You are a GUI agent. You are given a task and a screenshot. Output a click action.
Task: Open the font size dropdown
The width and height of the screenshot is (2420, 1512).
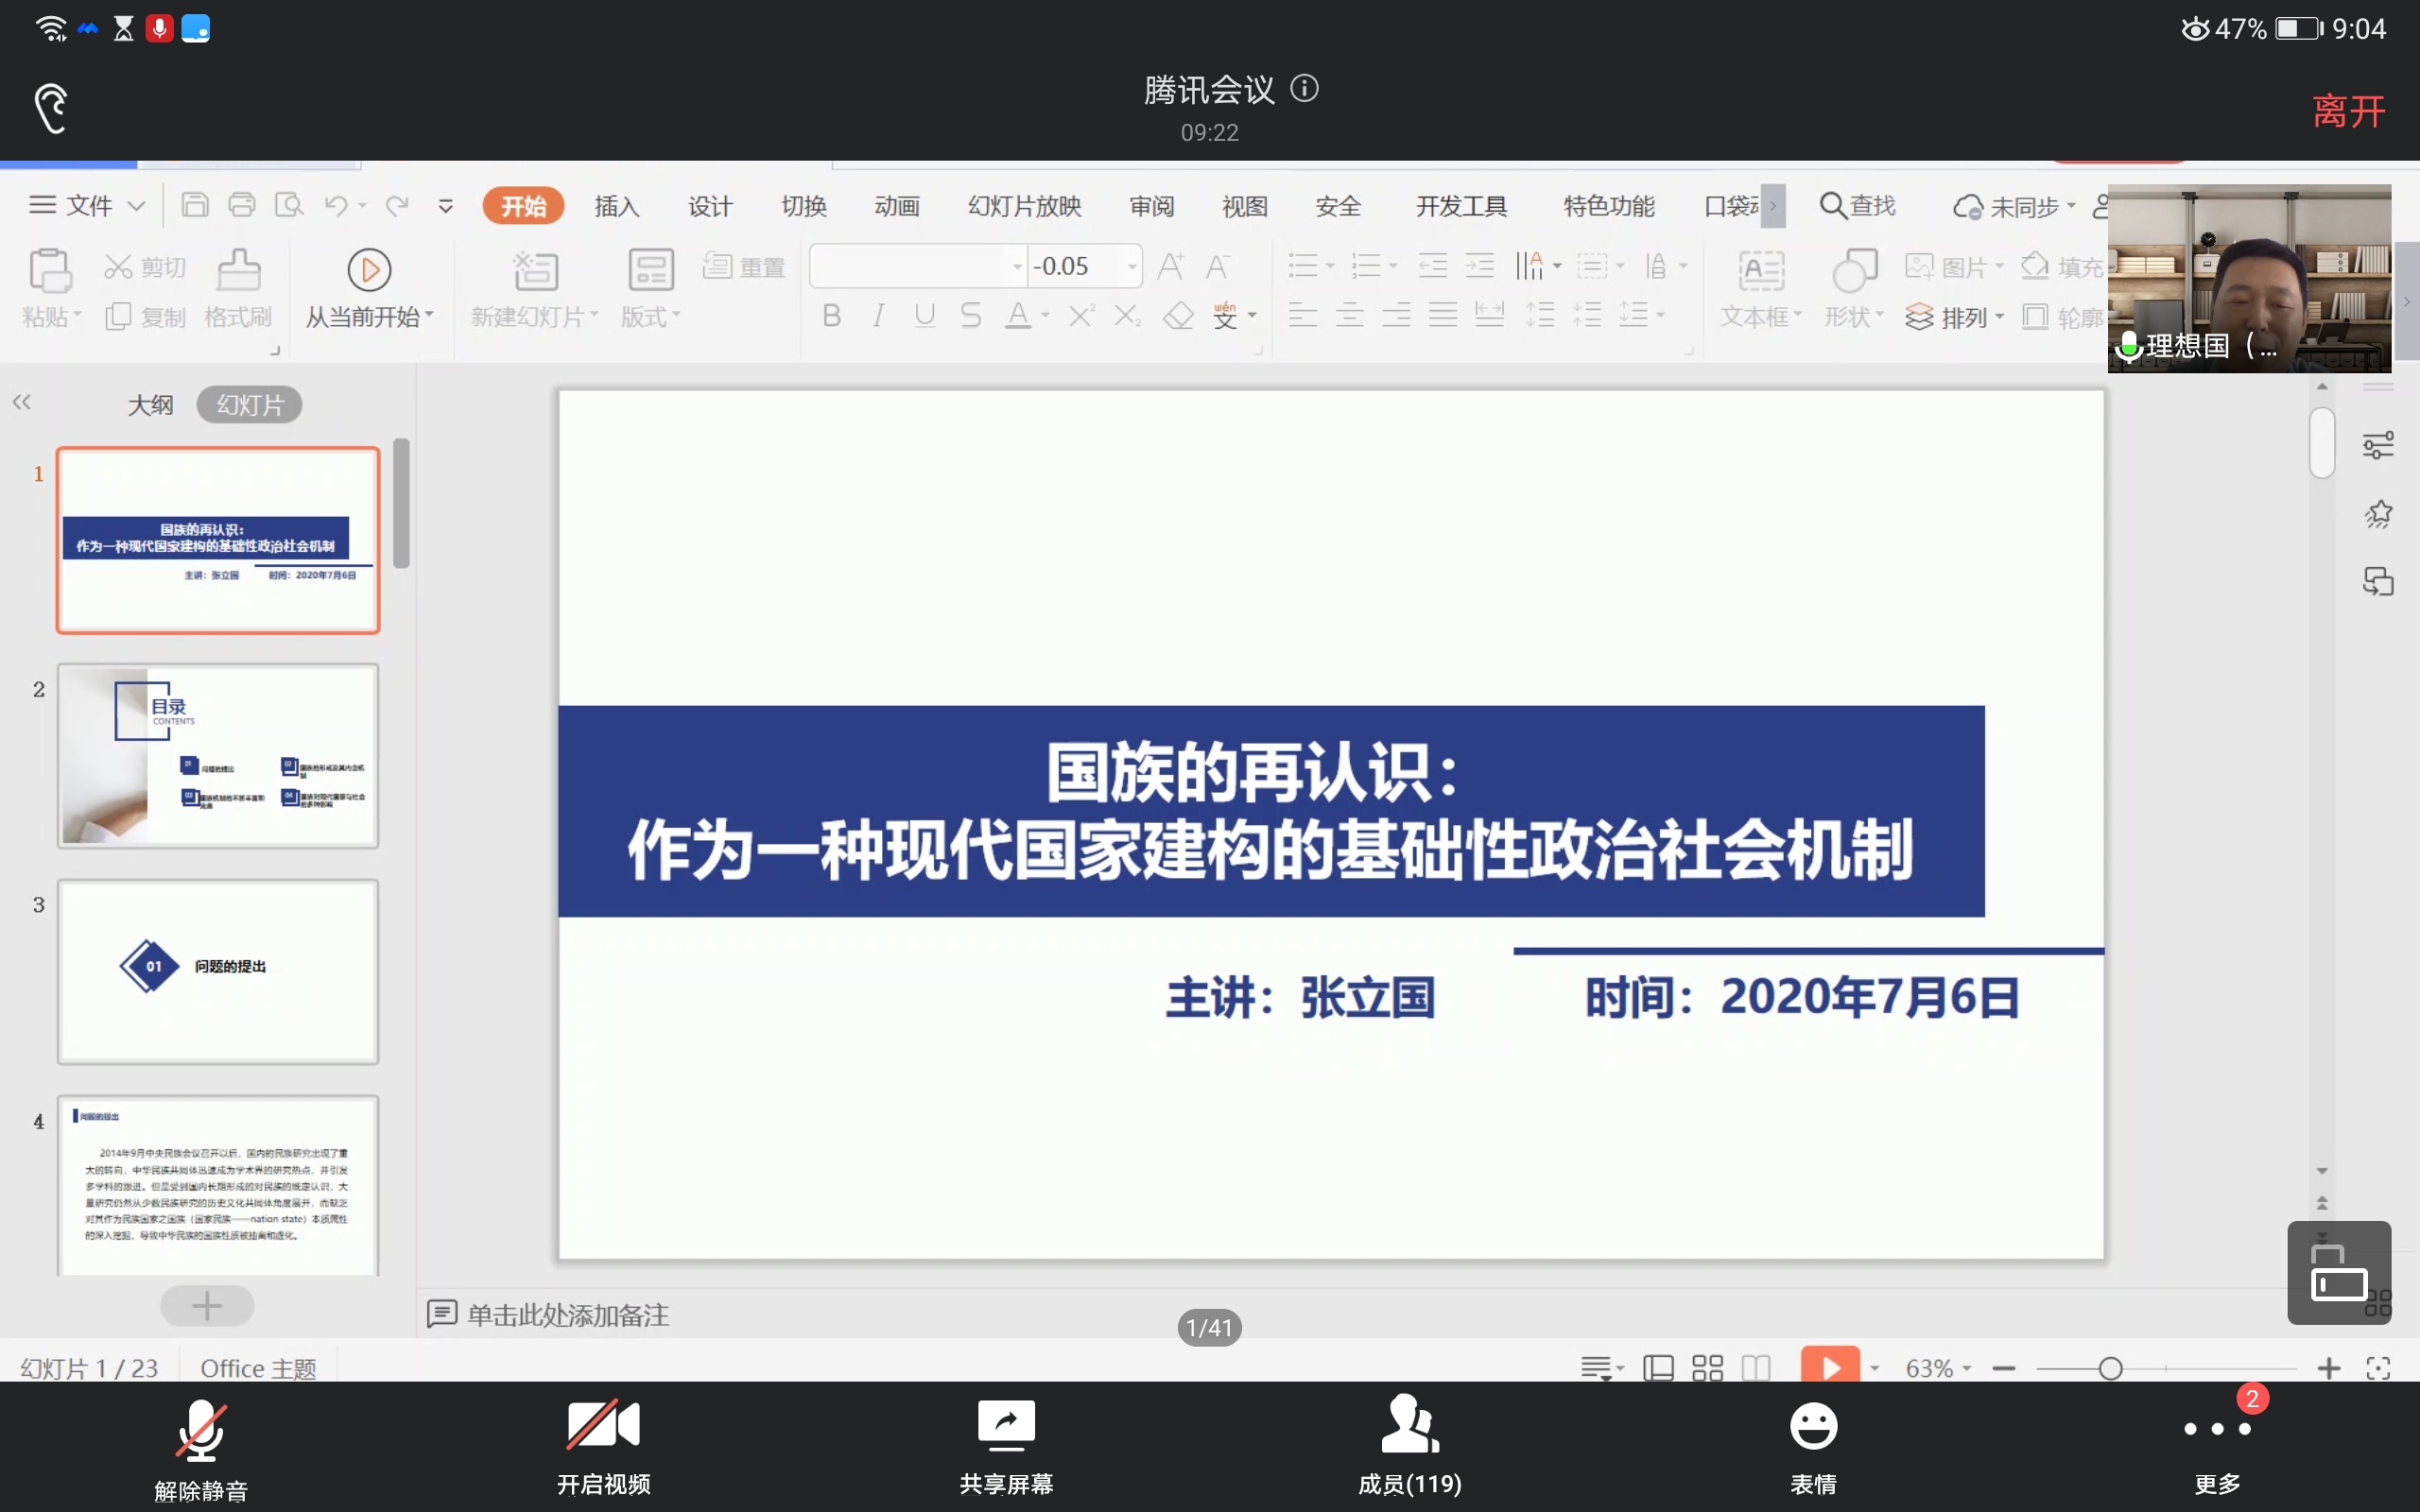[1132, 267]
